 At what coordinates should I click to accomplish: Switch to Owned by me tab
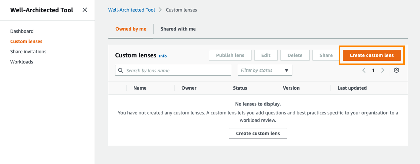pos(131,29)
